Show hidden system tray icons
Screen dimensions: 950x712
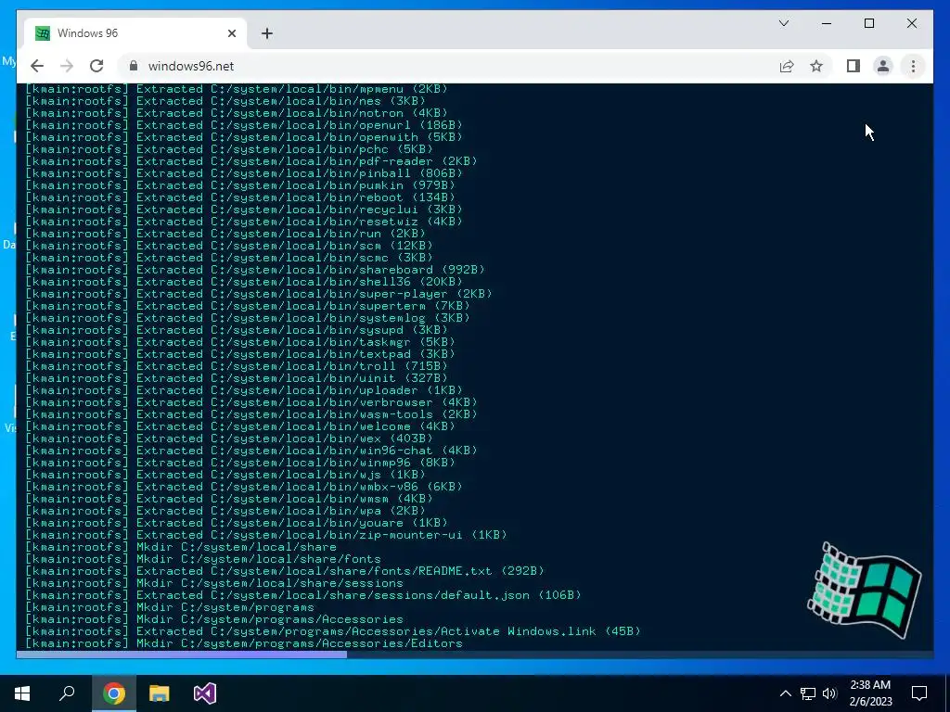click(x=785, y=693)
